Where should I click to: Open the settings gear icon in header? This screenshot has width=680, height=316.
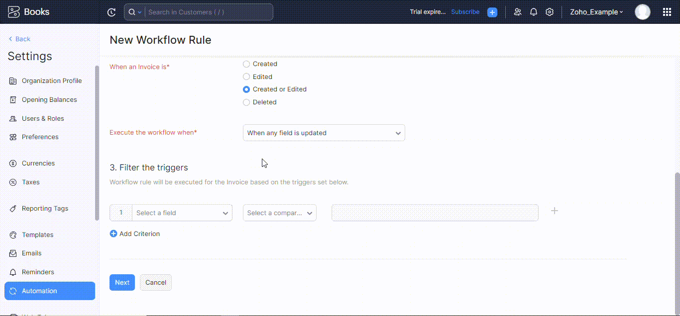(550, 12)
